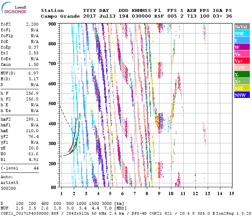Select the W purple legend swatch
Viewport: 252px width, 216px height.
pyautogui.click(x=242, y=47)
